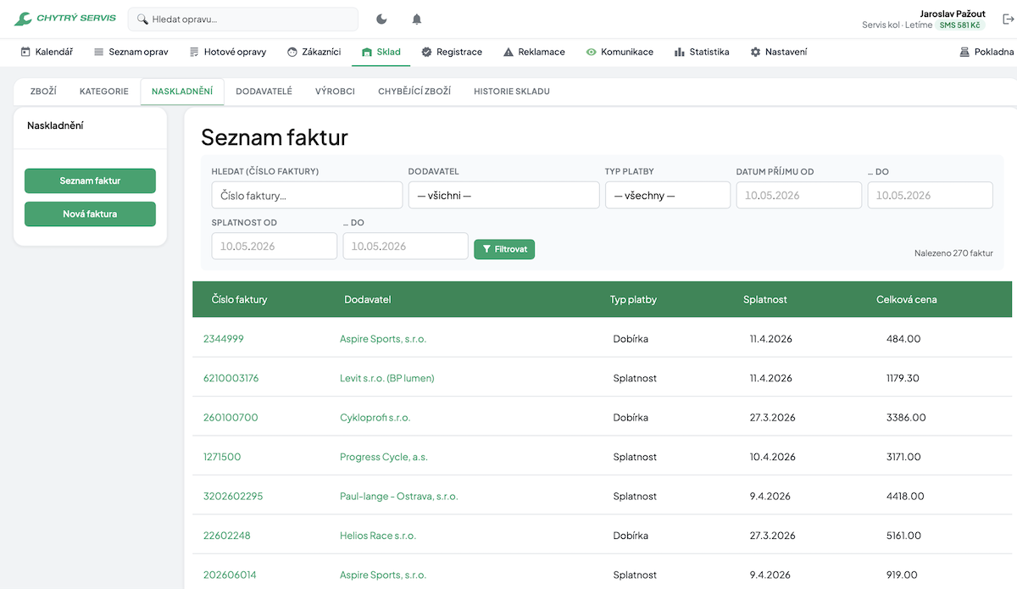
Task: Switch to Zboží tab
Action: (x=43, y=91)
